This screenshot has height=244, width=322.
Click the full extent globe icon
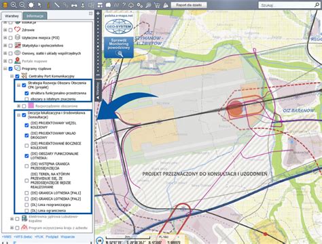(31, 5)
